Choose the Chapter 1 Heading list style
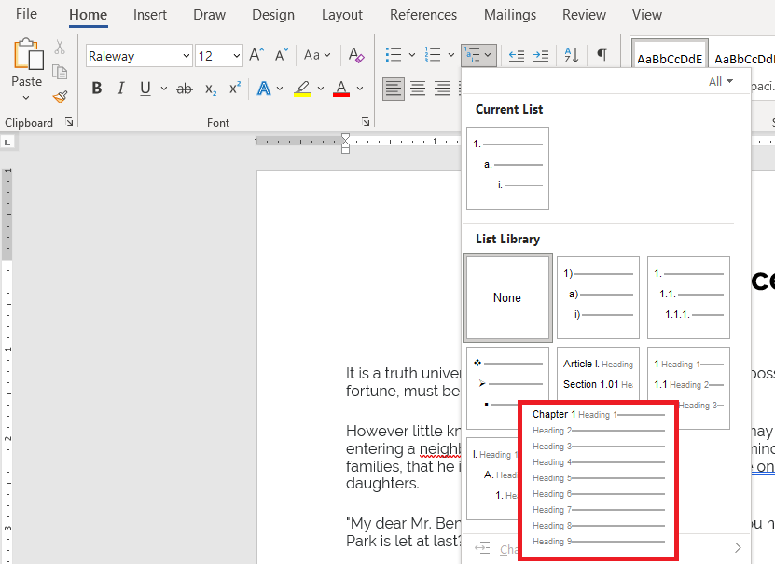This screenshot has height=564, width=775. click(x=598, y=478)
